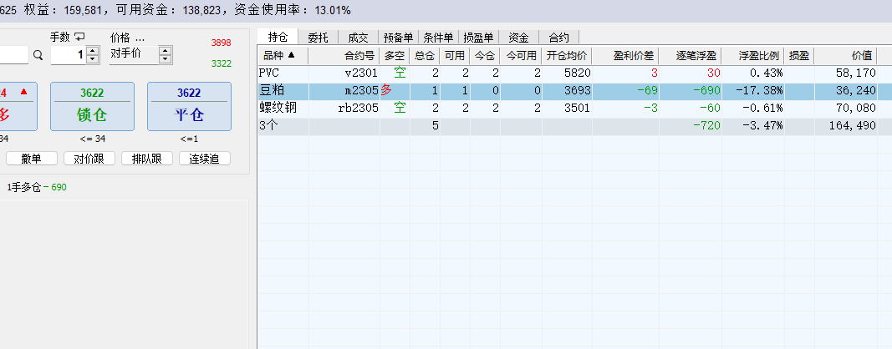
Task: Click the 今可用 column header
Action: click(521, 56)
